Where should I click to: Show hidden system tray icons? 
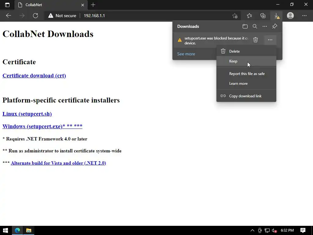[x=252, y=230]
